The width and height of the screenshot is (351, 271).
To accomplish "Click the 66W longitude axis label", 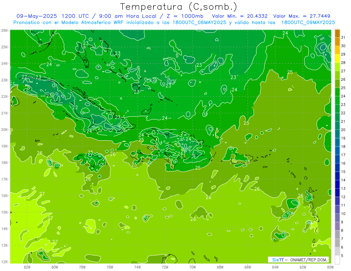I will point(247,267).
